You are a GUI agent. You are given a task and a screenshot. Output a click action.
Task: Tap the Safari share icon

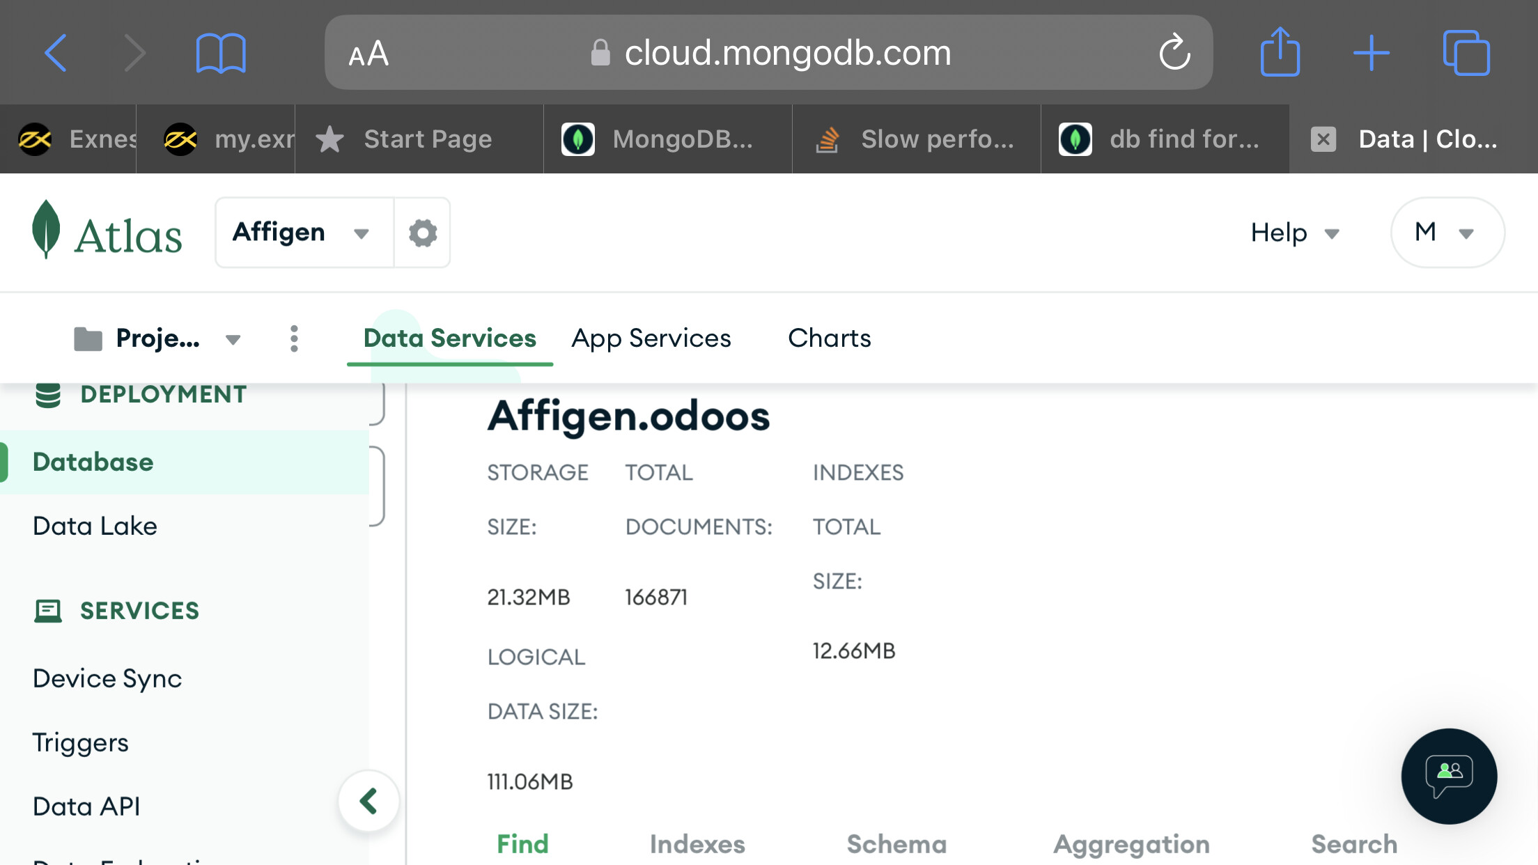[x=1280, y=53]
